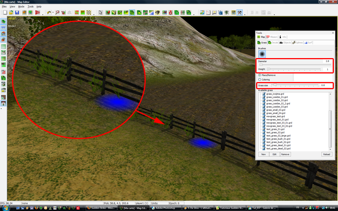Image resolution: width=338 pixels, height=211 pixels.
Task: Select the Place/Remove radio button
Action: tap(260, 75)
